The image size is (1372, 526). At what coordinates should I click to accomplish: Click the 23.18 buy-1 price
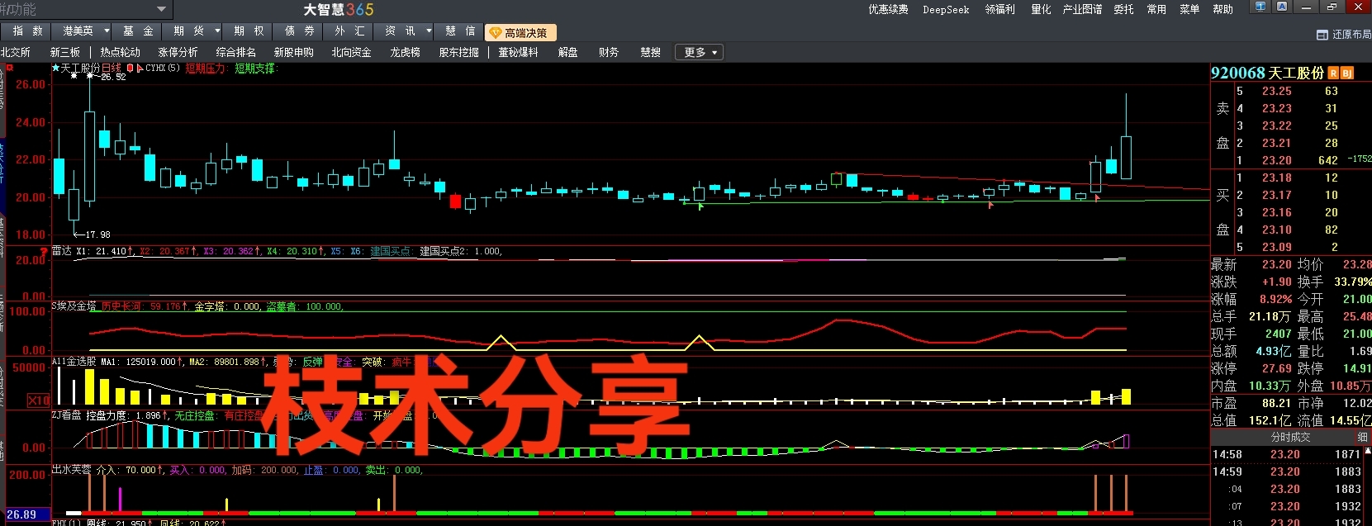point(1276,178)
